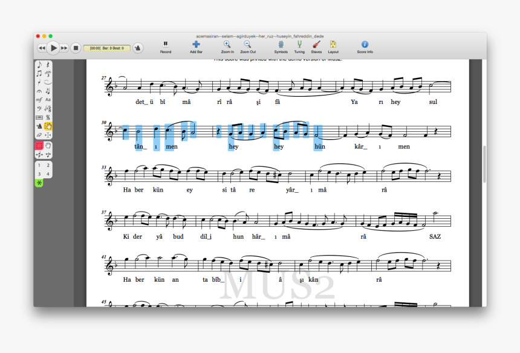This screenshot has width=520, height=353.
Task: Switch to voice 1
Action: coord(39,165)
